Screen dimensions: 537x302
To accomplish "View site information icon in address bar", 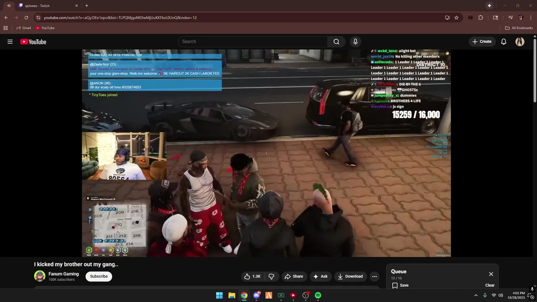I will 38,18.
